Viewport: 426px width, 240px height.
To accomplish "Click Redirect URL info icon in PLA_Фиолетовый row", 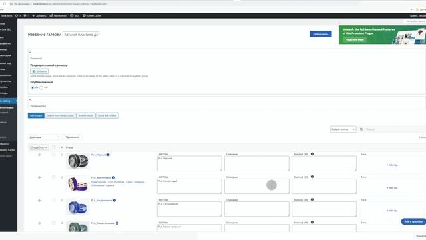I will point(312,177).
